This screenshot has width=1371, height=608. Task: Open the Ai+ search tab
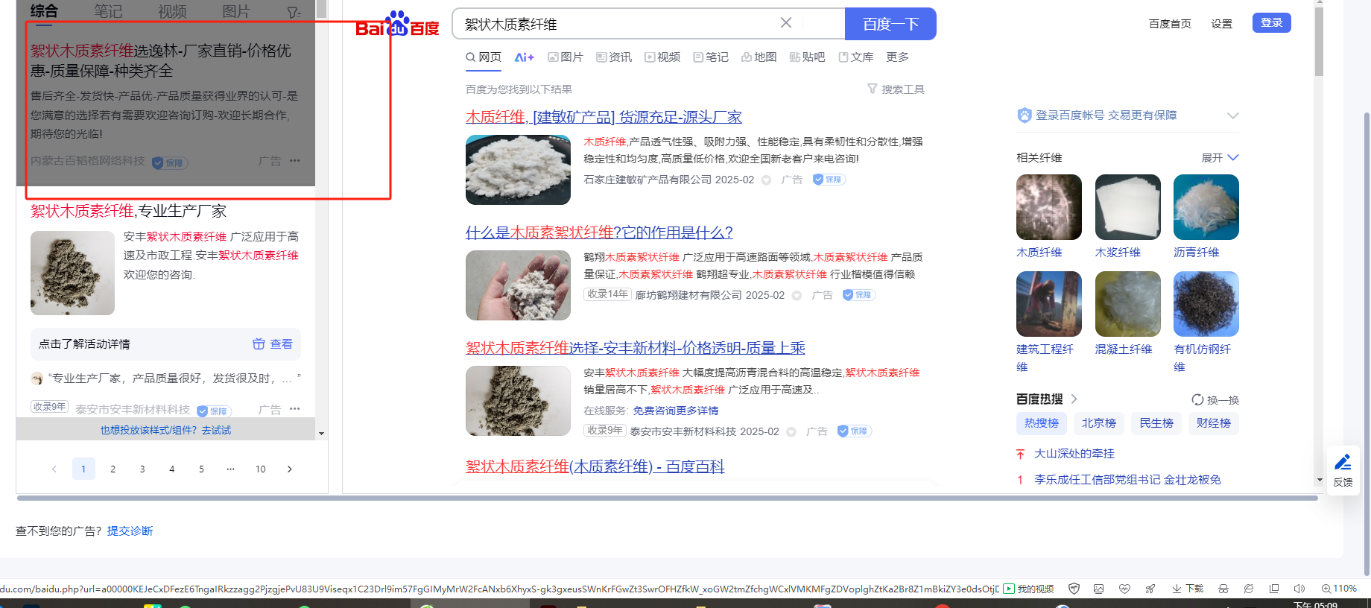coord(525,57)
